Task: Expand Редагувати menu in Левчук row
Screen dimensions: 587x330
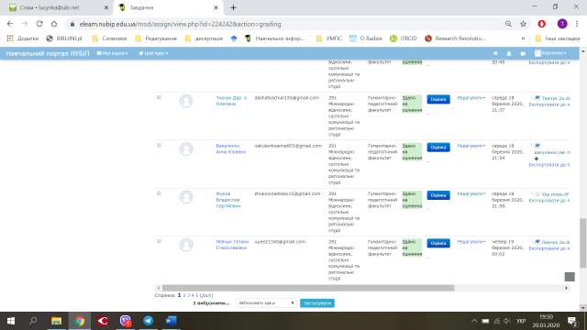Action: pyautogui.click(x=471, y=242)
